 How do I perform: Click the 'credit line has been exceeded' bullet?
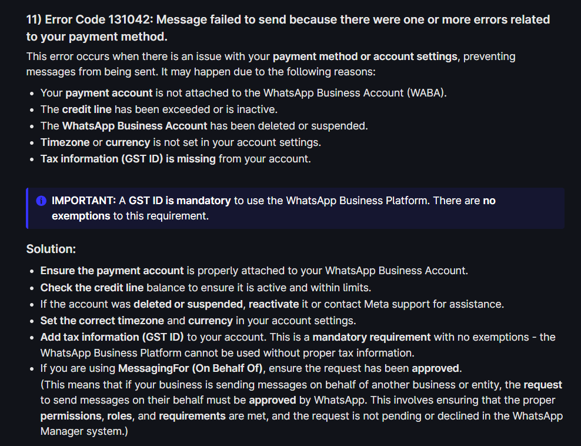point(159,109)
